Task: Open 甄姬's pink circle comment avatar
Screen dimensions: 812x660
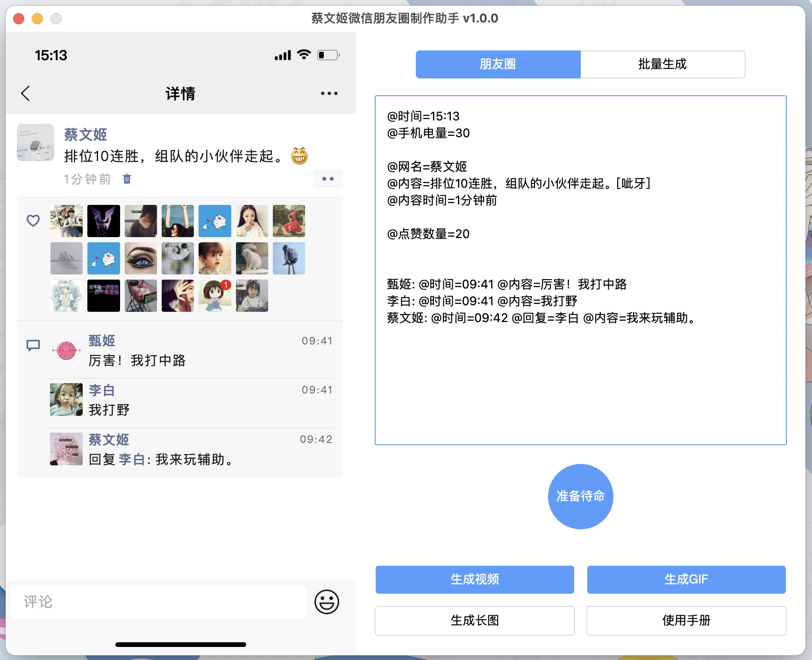Action: tap(66, 350)
